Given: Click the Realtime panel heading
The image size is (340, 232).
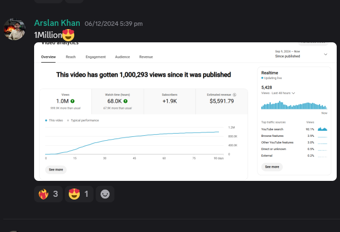Looking at the screenshot, I should pos(270,73).
